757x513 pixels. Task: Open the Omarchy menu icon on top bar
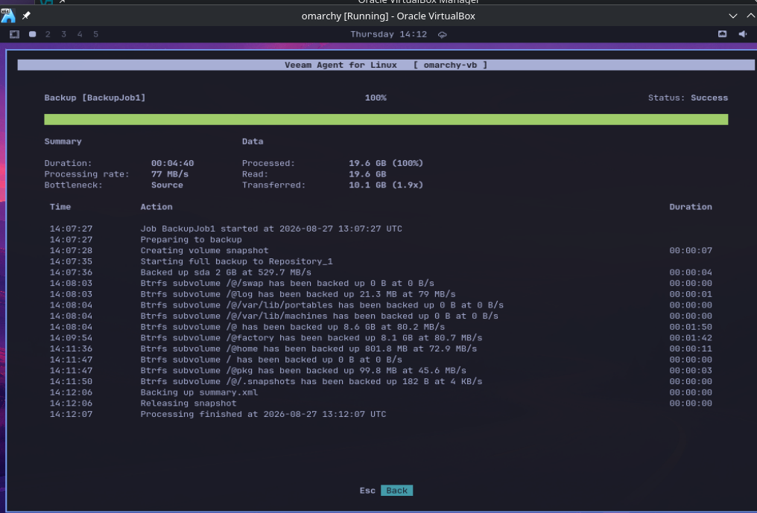[x=14, y=34]
